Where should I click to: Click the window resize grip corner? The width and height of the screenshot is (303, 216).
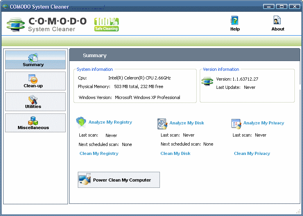click(x=299, y=212)
